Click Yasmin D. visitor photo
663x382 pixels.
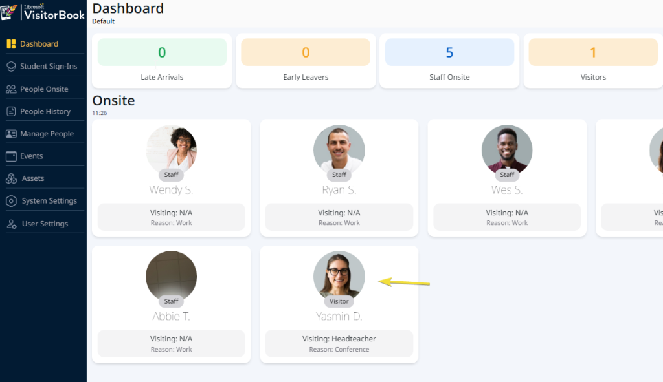[x=339, y=275]
